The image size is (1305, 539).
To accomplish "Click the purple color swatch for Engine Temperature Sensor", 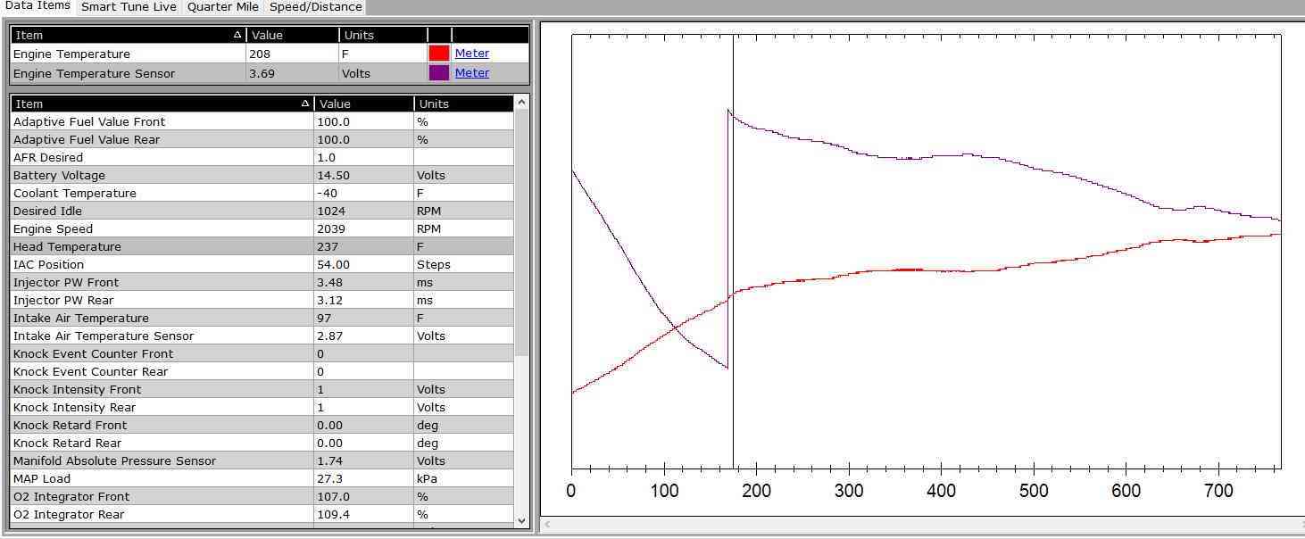I will pos(438,72).
